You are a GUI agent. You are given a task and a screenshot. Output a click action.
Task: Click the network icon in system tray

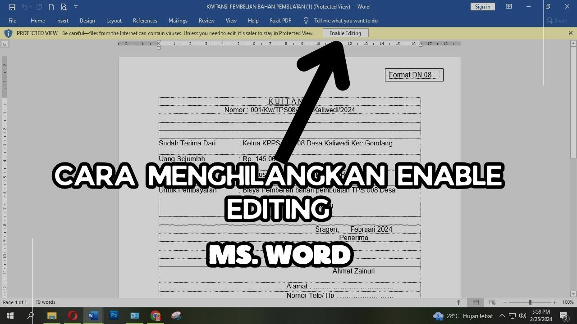(512, 316)
